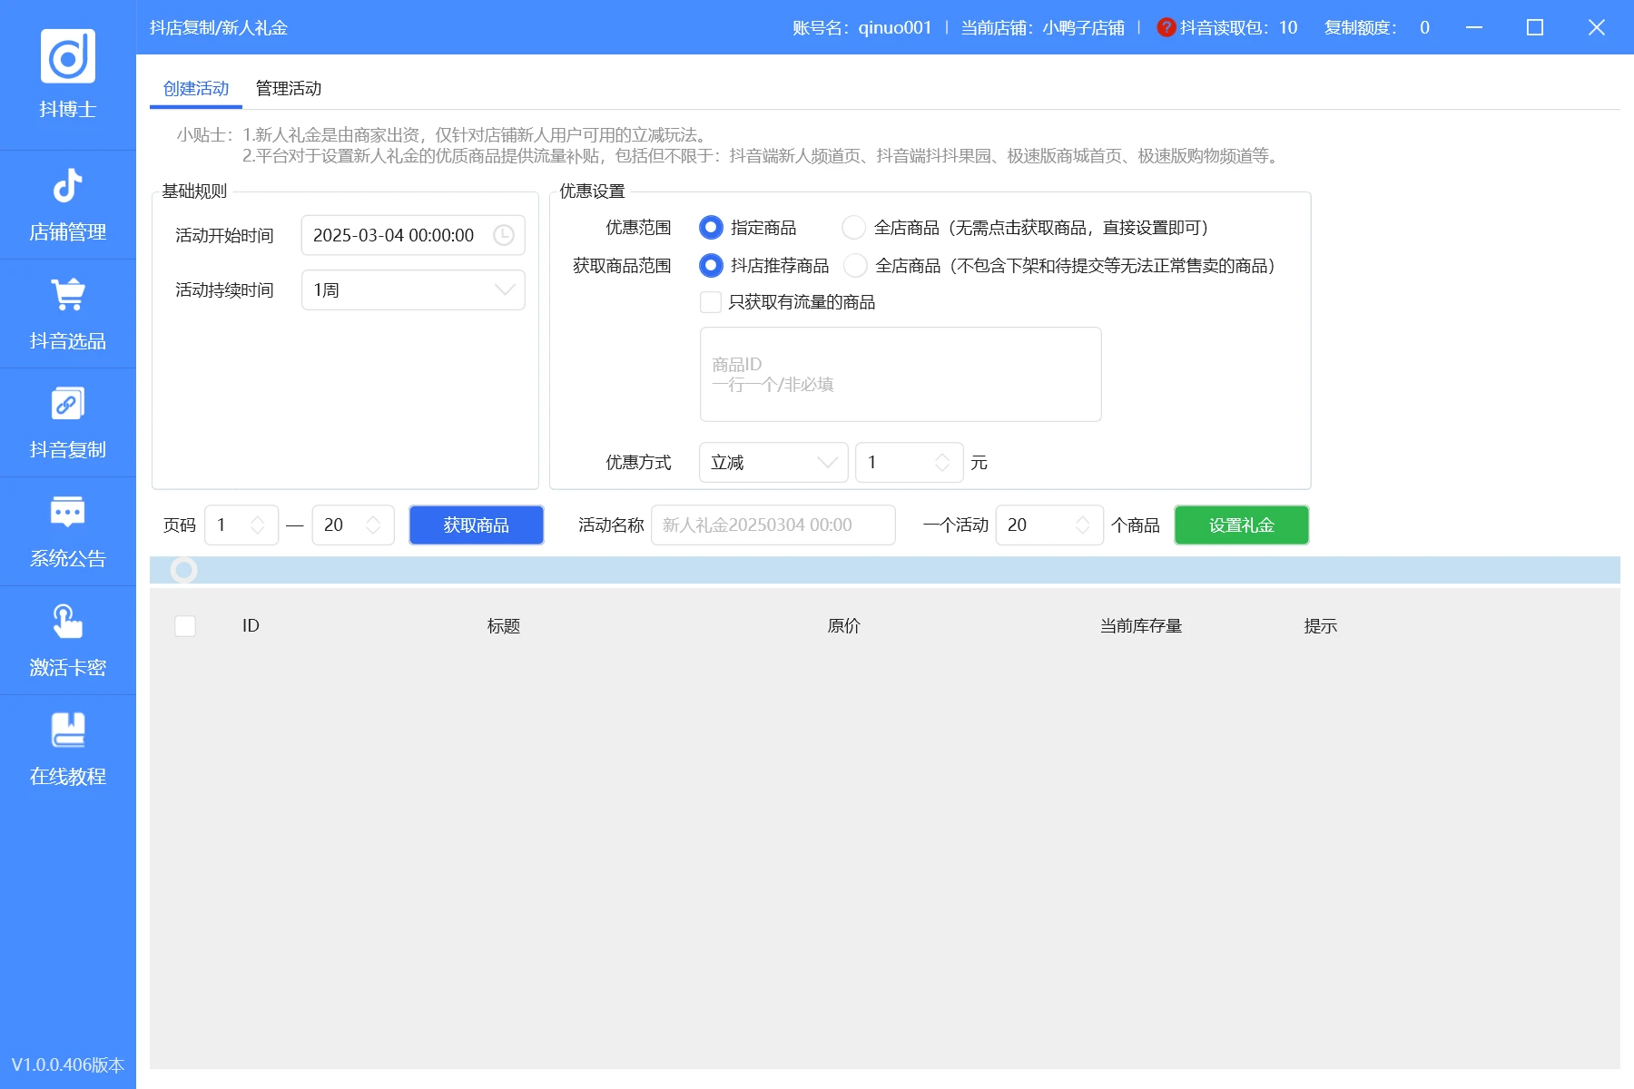Open 系统公告 message icon
Viewport: 1634px width, 1089px height.
[x=68, y=512]
